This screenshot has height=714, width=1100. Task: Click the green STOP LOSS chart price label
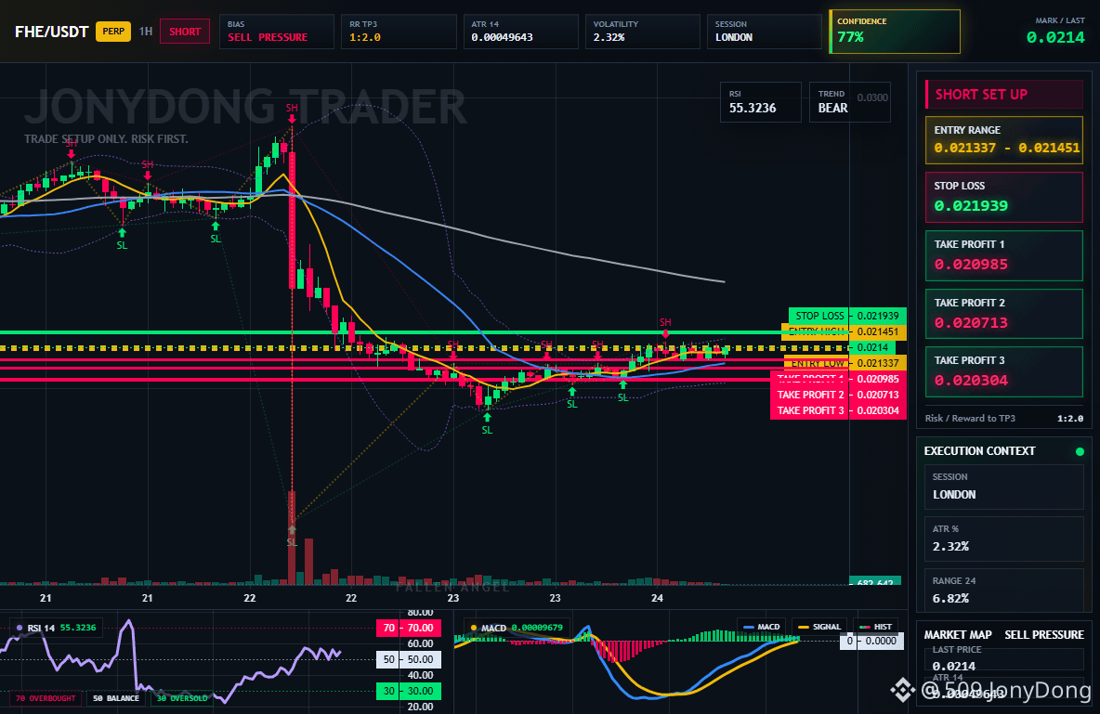[847, 316]
